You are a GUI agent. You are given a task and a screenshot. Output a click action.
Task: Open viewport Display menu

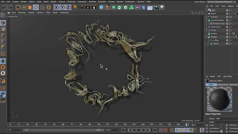click(31, 13)
